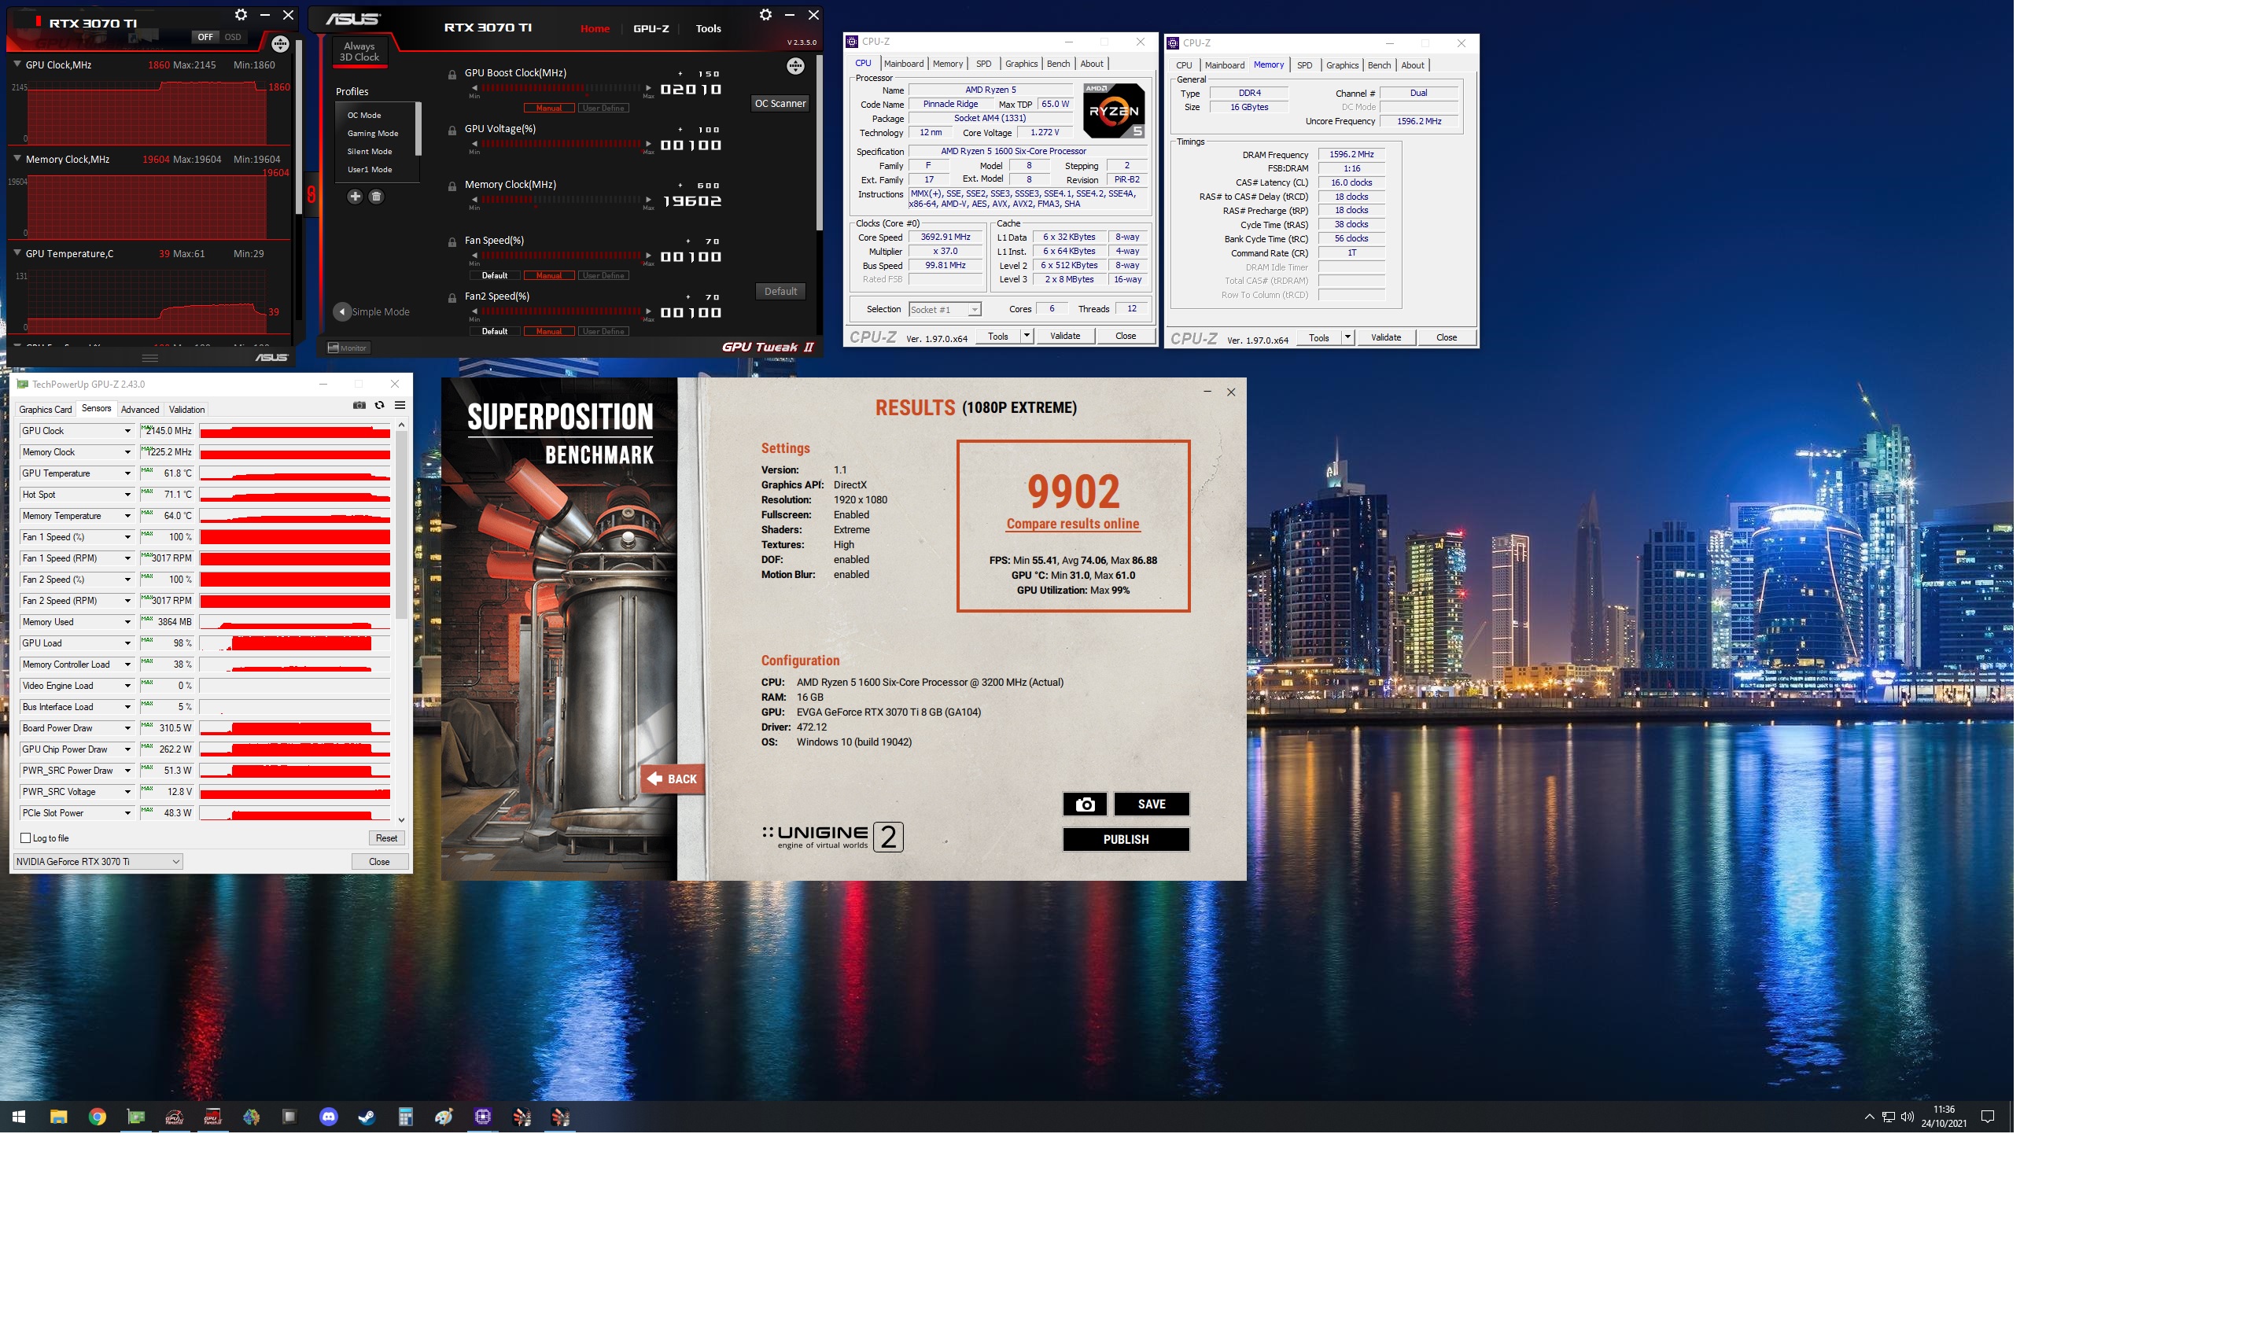Open File Explorer from the taskbar
The height and width of the screenshot is (1318, 2256).
(x=59, y=1117)
